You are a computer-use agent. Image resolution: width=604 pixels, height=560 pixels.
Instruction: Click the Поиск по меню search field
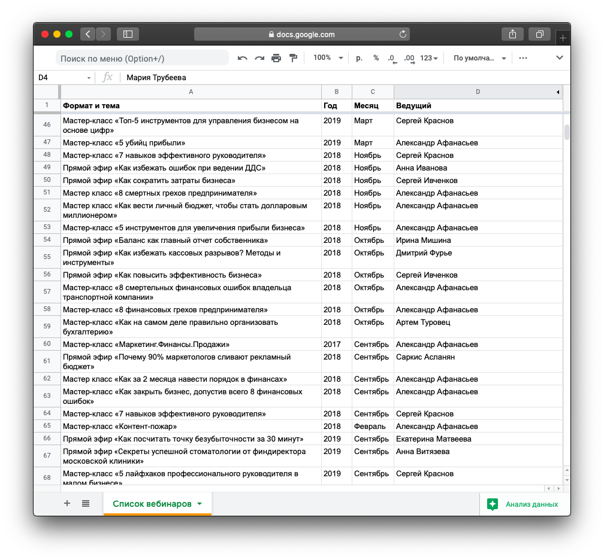click(142, 58)
